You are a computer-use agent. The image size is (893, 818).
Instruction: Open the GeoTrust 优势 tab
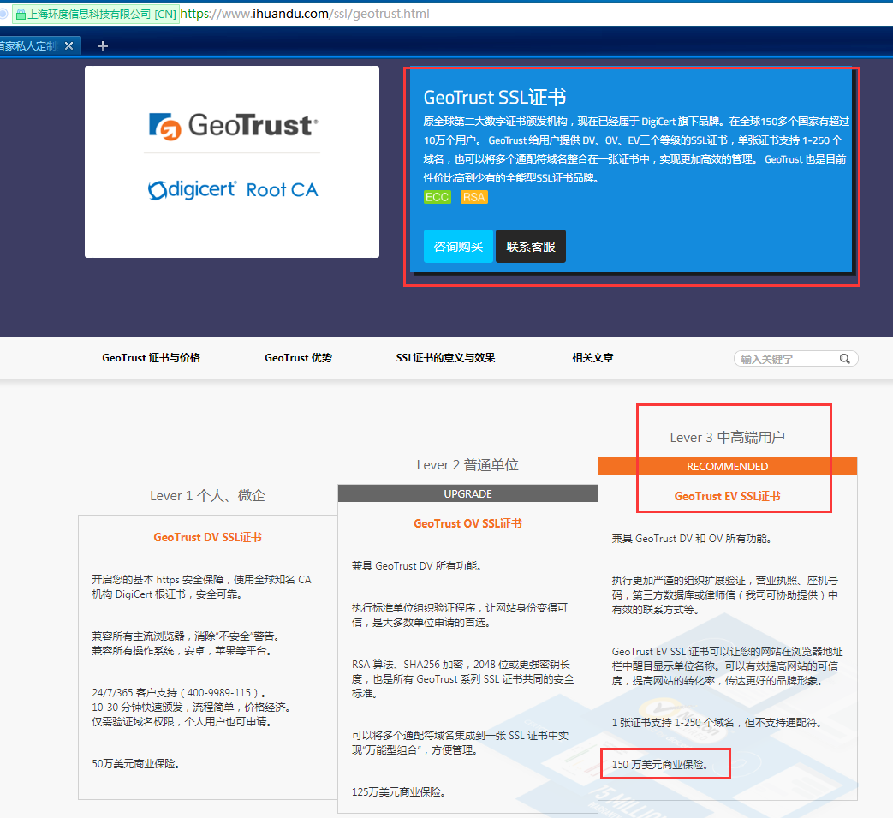coord(299,358)
